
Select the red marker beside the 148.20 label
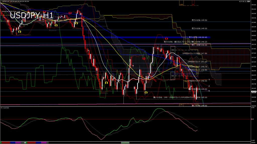[166, 38]
